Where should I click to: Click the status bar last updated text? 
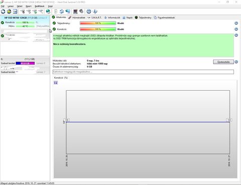(27, 183)
